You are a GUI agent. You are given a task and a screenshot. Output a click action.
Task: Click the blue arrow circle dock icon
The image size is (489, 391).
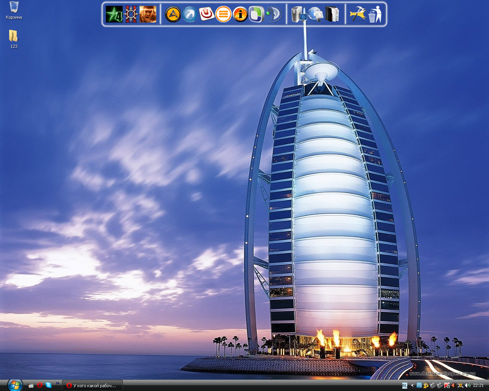pyautogui.click(x=189, y=15)
